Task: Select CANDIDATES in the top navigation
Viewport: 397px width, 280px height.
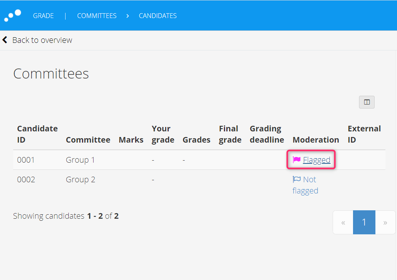Action: [158, 16]
